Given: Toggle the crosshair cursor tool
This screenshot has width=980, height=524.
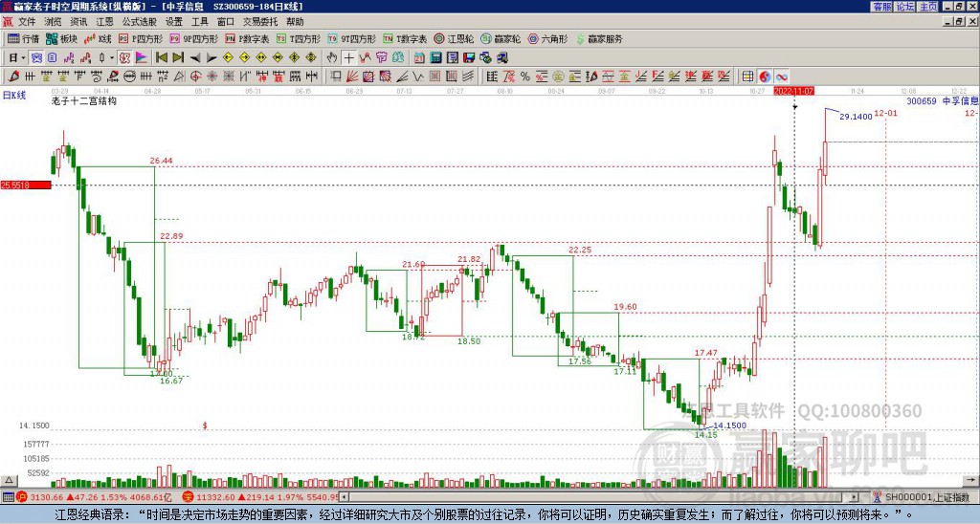Looking at the screenshot, I should point(348,58).
